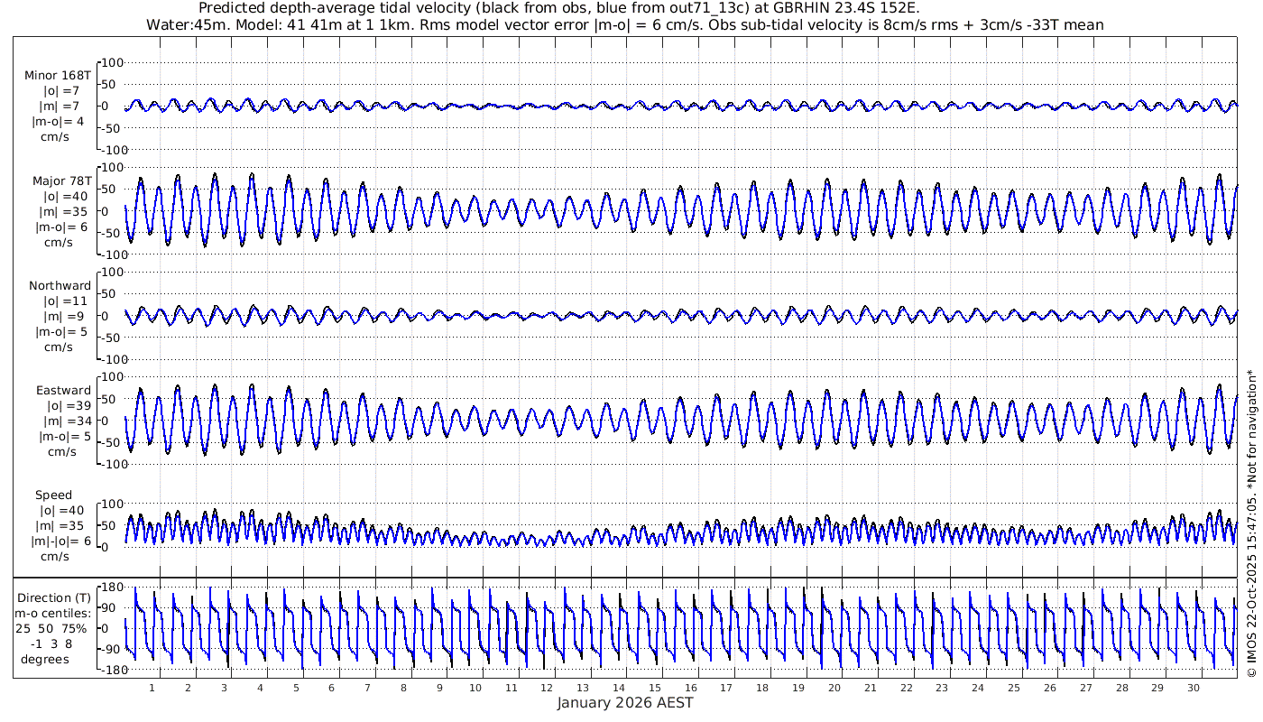Click the "-50" tick of the Eastward panel
This screenshot has width=1263, height=722.
[113, 442]
